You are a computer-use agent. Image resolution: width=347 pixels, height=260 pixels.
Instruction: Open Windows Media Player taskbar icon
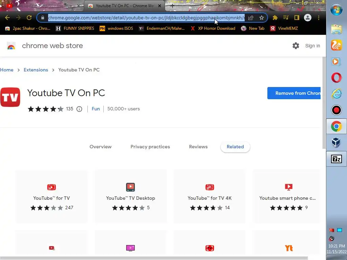336,62
